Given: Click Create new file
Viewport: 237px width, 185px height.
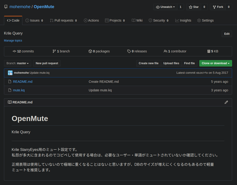Looking at the screenshot, I should click(x=148, y=63).
